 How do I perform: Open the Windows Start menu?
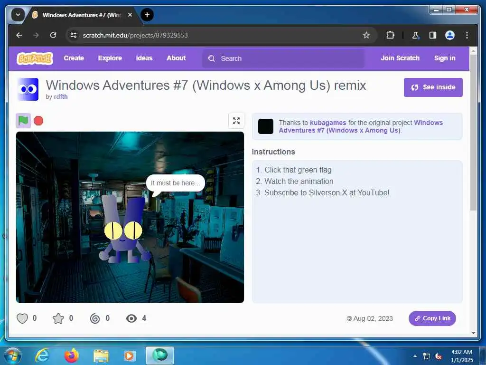click(12, 355)
